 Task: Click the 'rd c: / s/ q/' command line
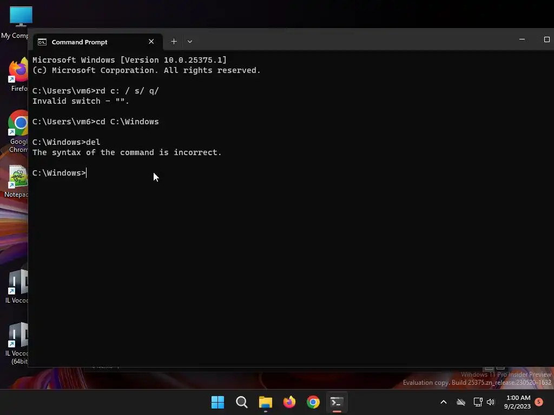coord(95,91)
